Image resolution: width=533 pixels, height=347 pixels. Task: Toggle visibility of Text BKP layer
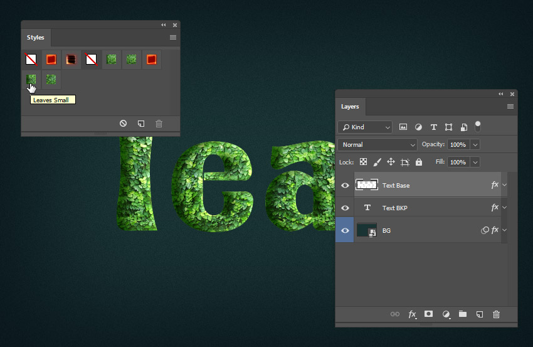tap(345, 208)
